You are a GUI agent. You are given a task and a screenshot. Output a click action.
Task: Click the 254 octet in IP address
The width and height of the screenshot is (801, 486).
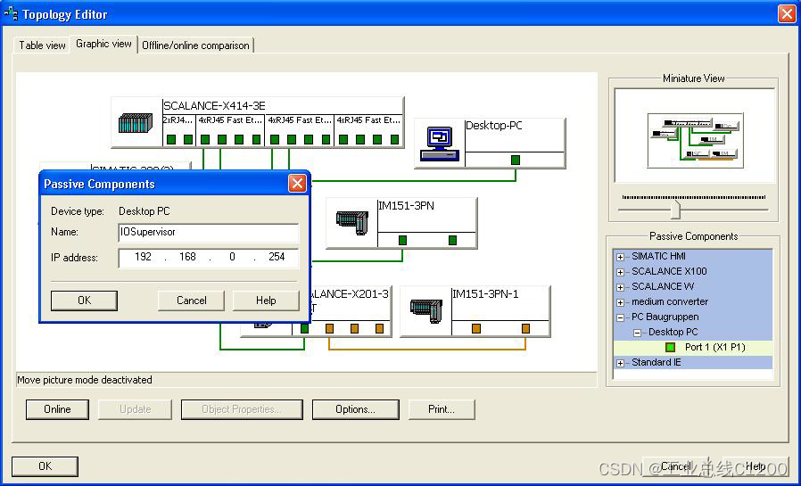[277, 257]
